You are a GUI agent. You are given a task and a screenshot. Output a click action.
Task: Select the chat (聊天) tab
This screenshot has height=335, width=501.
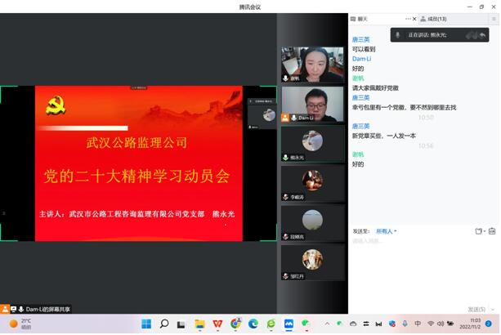tap(360, 19)
